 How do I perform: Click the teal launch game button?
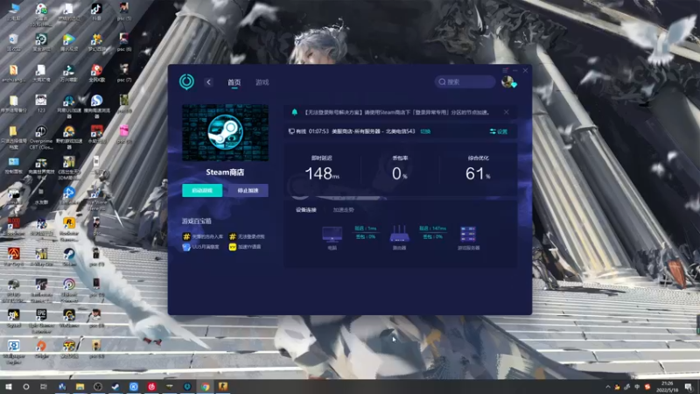(x=202, y=190)
